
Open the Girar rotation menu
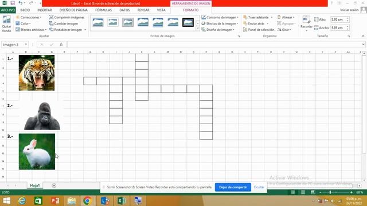[284, 30]
